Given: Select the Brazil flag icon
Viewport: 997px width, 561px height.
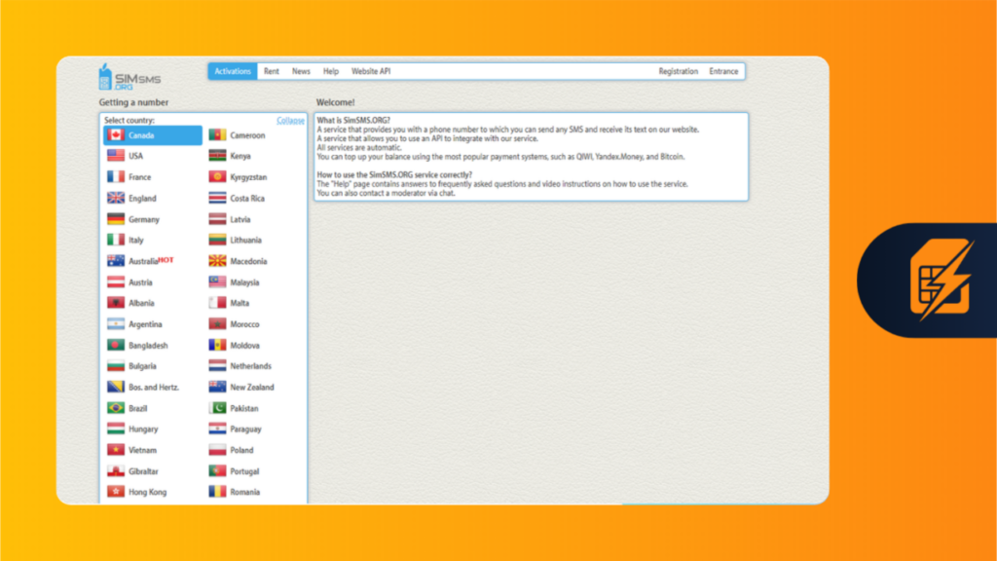Looking at the screenshot, I should tap(116, 408).
